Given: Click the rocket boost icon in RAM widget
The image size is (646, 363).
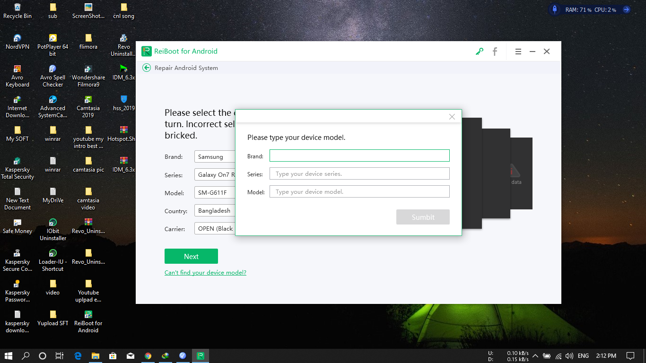Looking at the screenshot, I should tap(555, 9).
